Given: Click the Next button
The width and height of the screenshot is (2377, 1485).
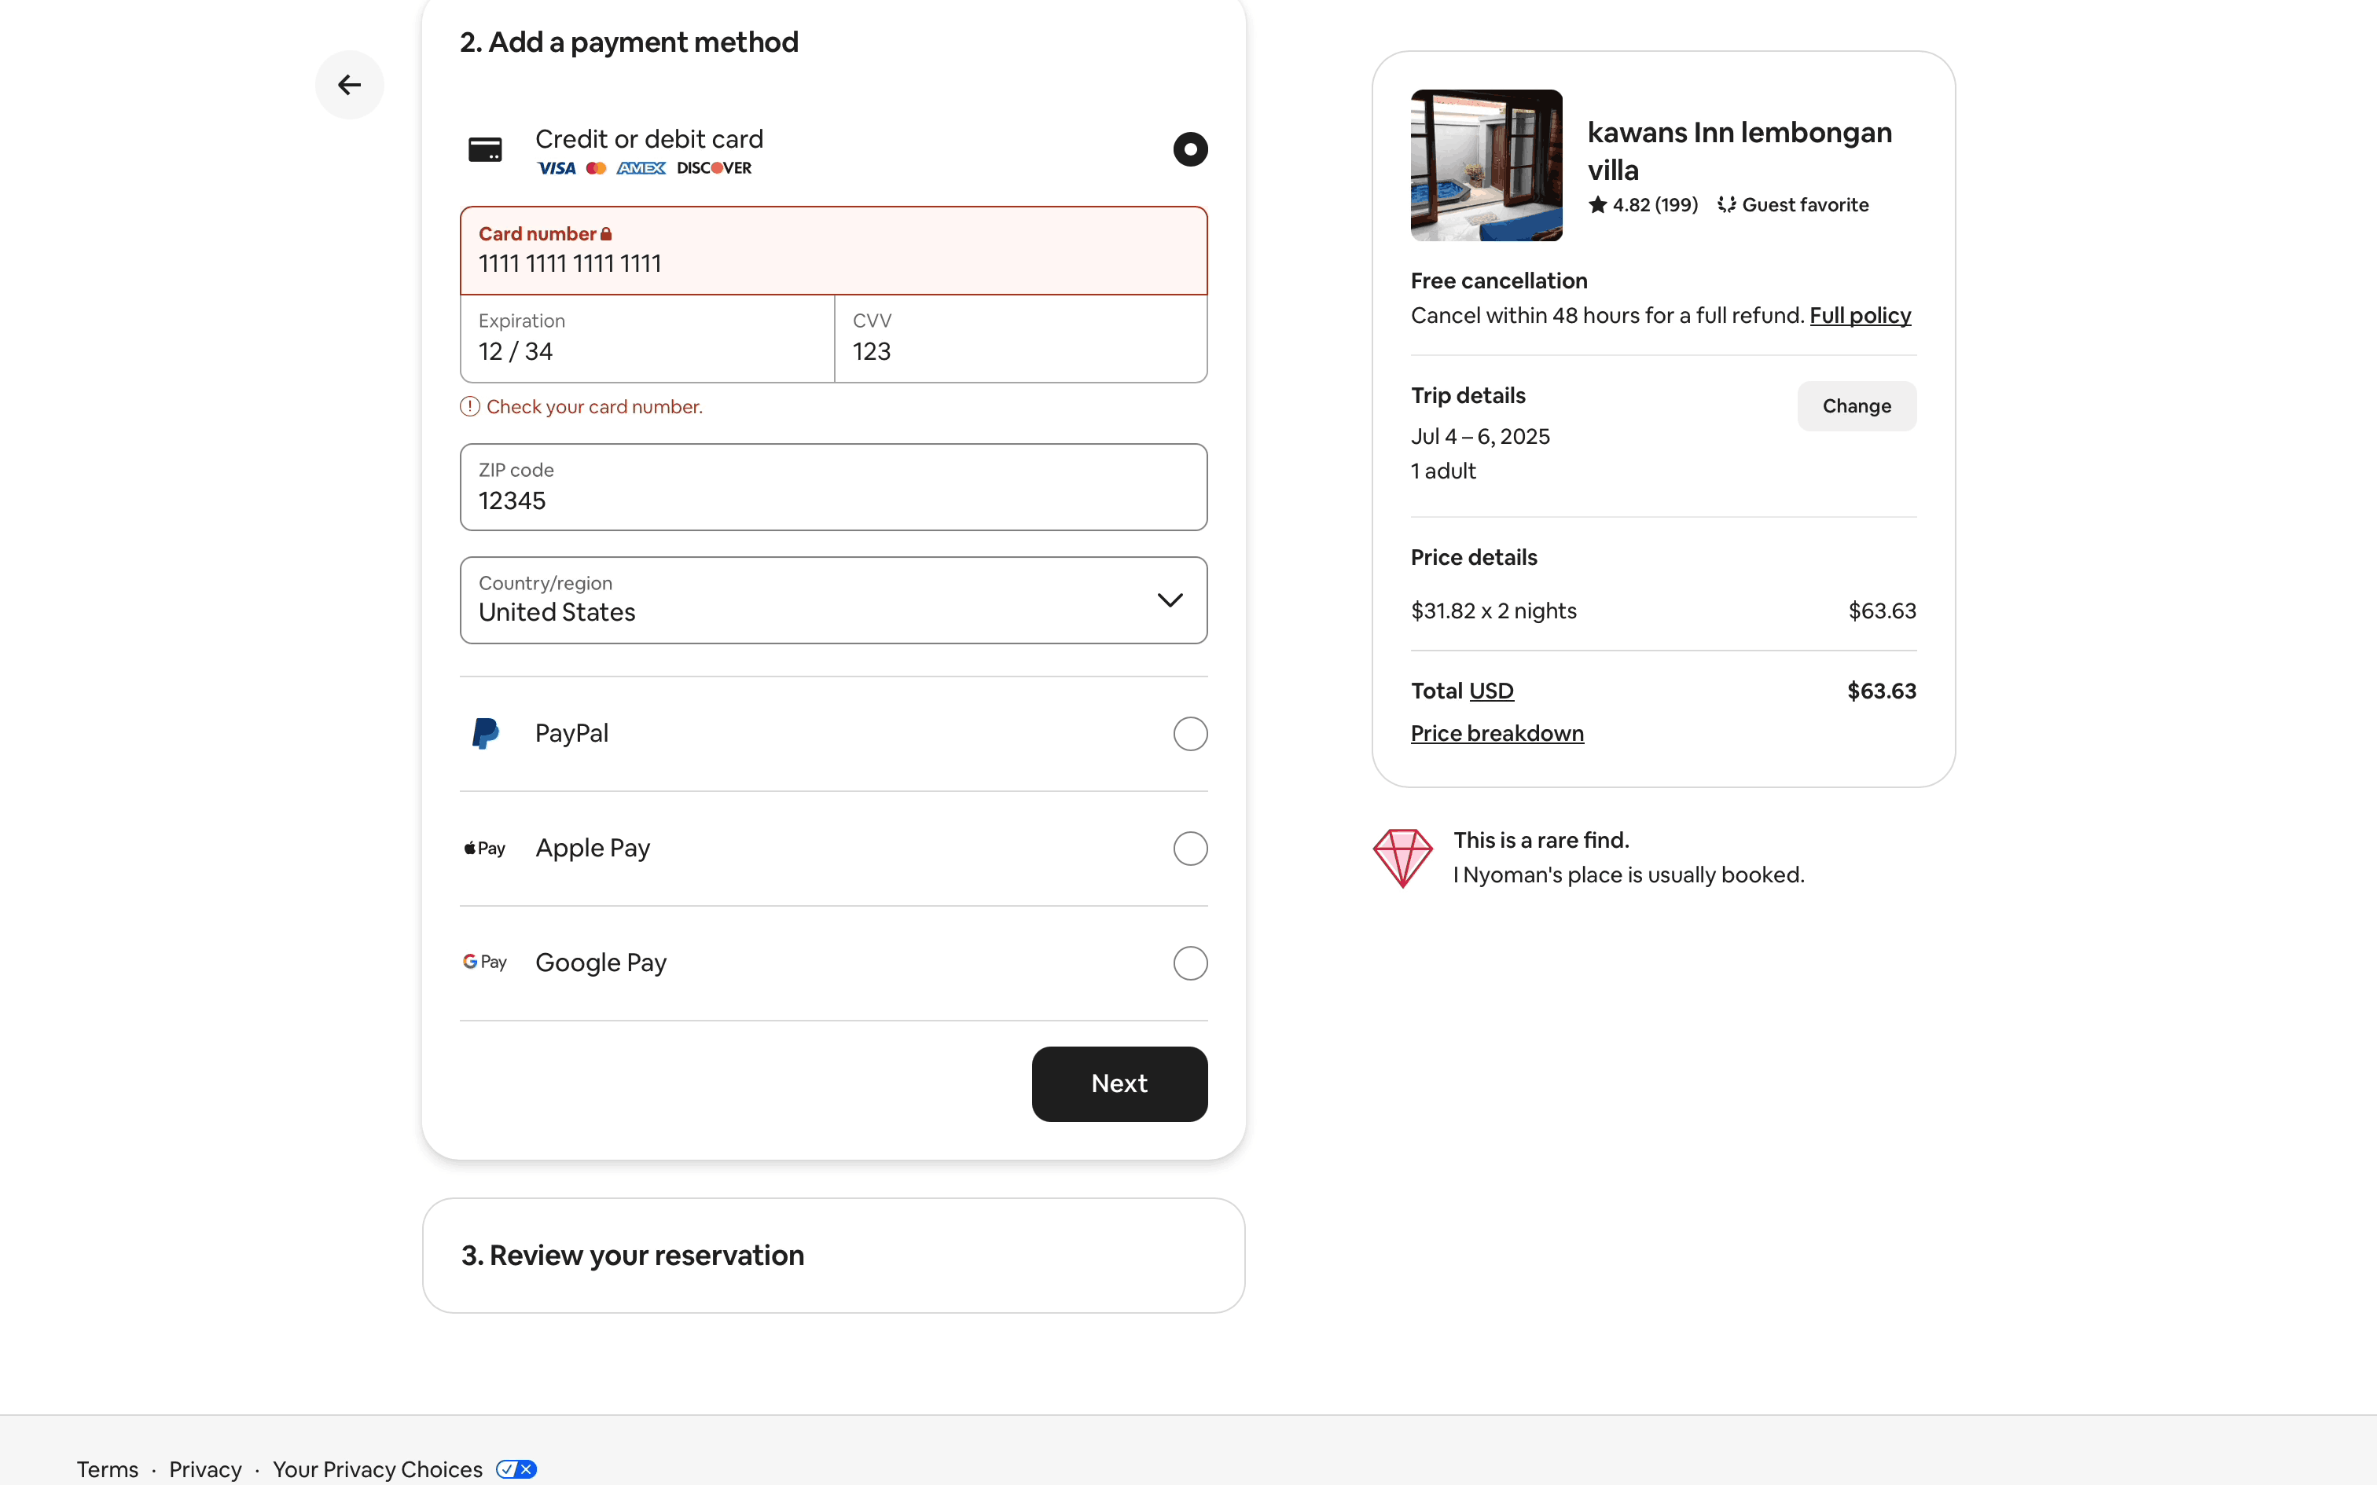Looking at the screenshot, I should pyautogui.click(x=1119, y=1083).
